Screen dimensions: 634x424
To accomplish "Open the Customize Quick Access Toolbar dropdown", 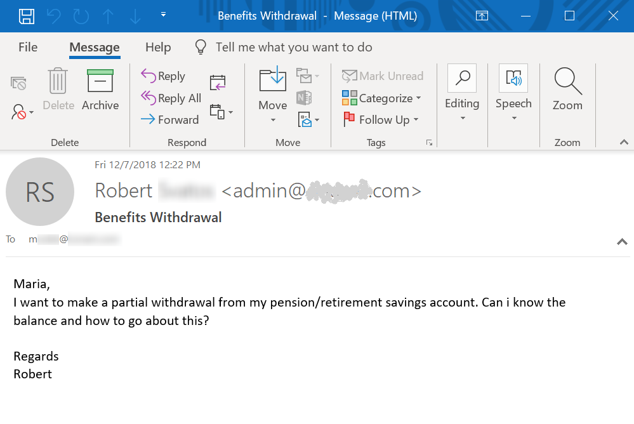I will pos(164,15).
